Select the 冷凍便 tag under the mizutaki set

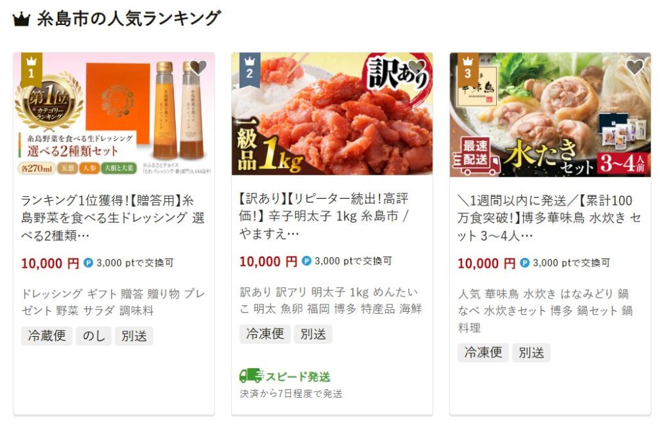click(483, 352)
